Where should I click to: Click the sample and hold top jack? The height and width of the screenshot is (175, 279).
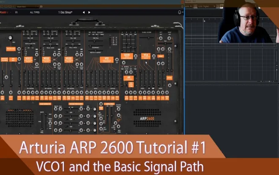coord(101,104)
